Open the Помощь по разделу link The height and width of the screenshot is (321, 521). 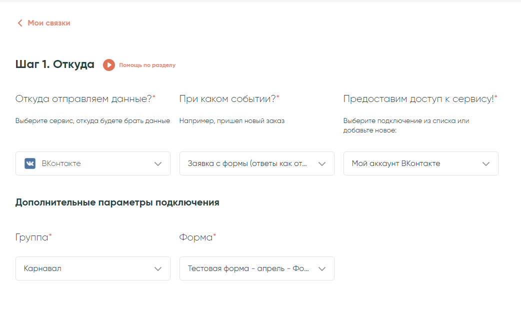(x=147, y=65)
